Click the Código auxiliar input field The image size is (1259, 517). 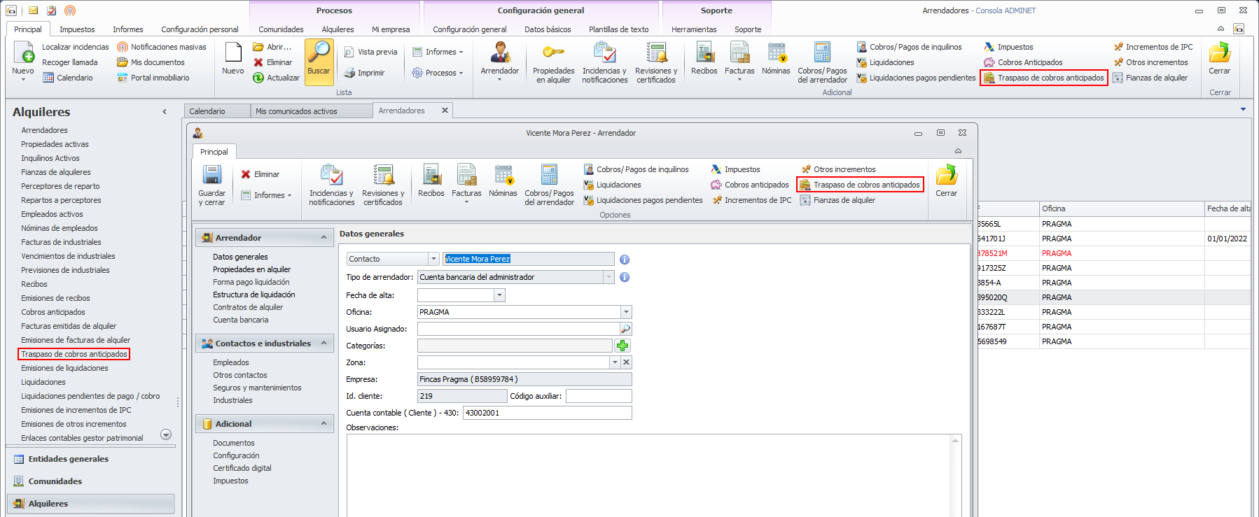[599, 396]
